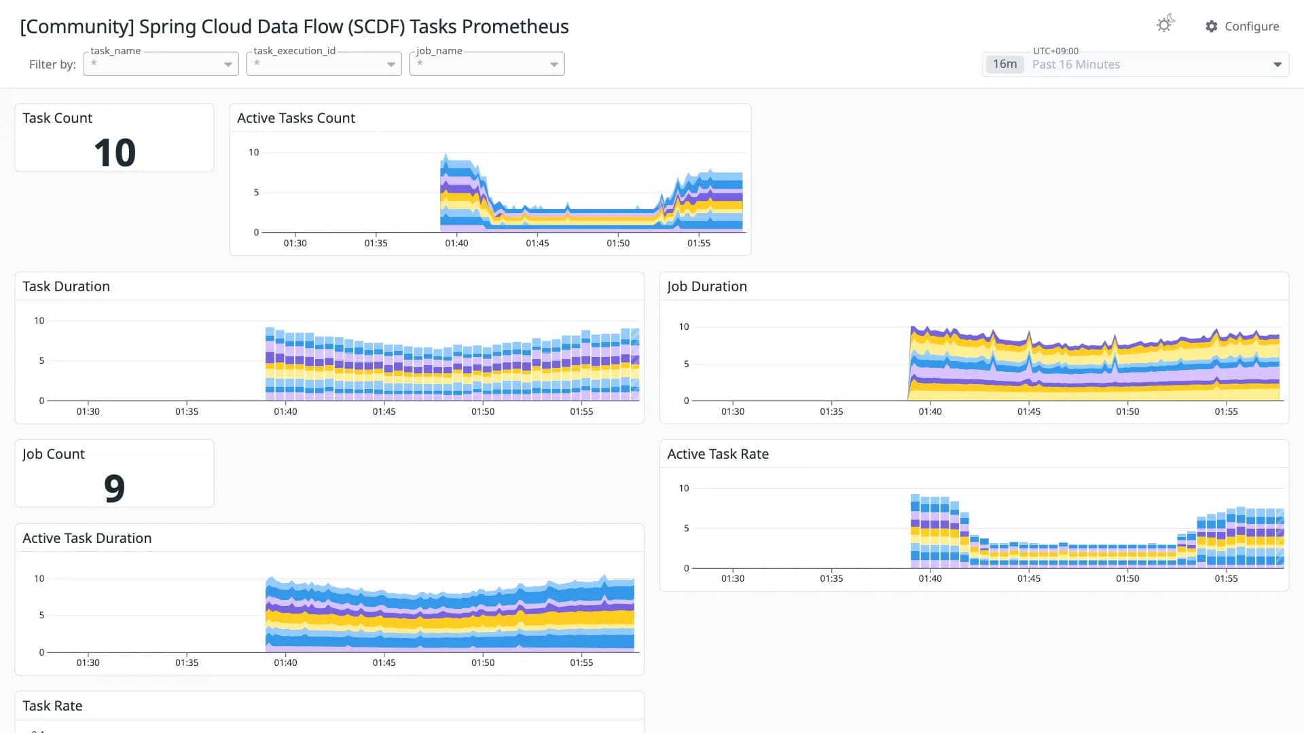Click the Past 16 Minutes time field

(x=1136, y=64)
